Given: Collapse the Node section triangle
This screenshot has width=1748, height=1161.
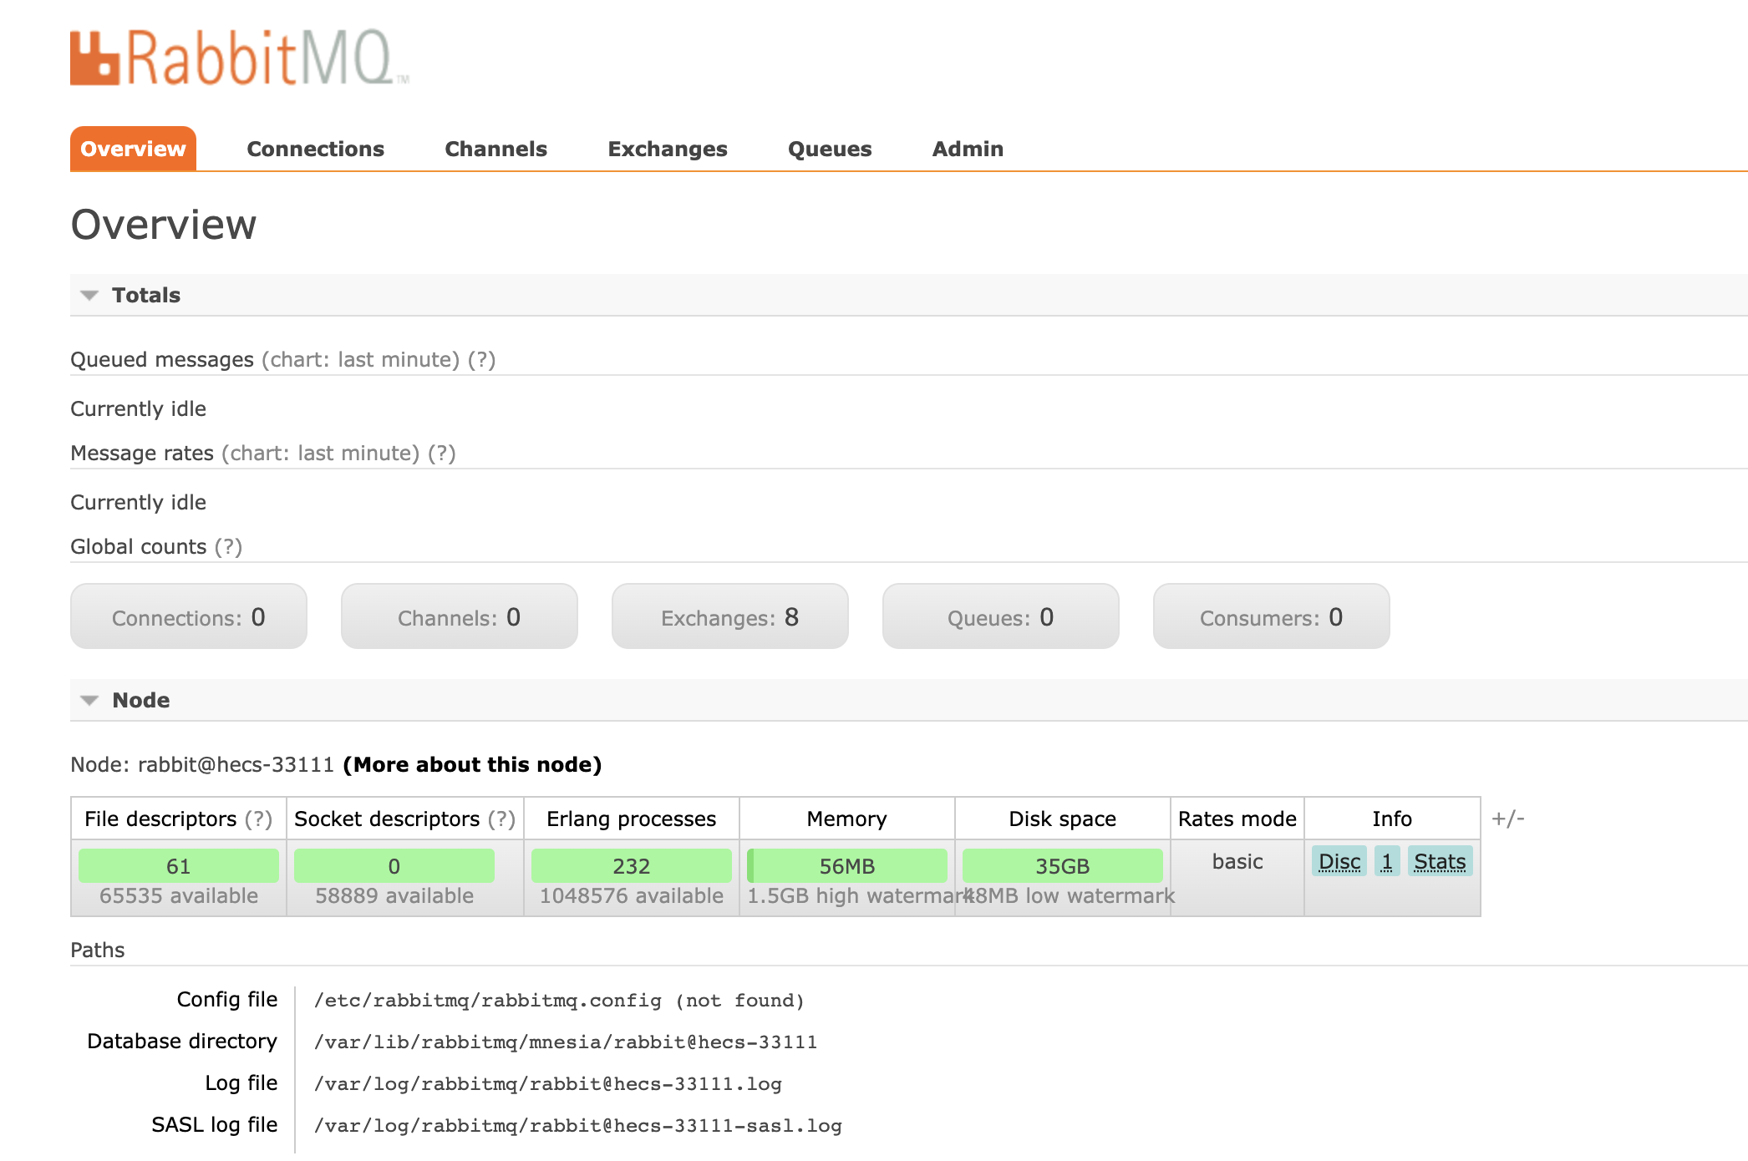Looking at the screenshot, I should point(89,700).
